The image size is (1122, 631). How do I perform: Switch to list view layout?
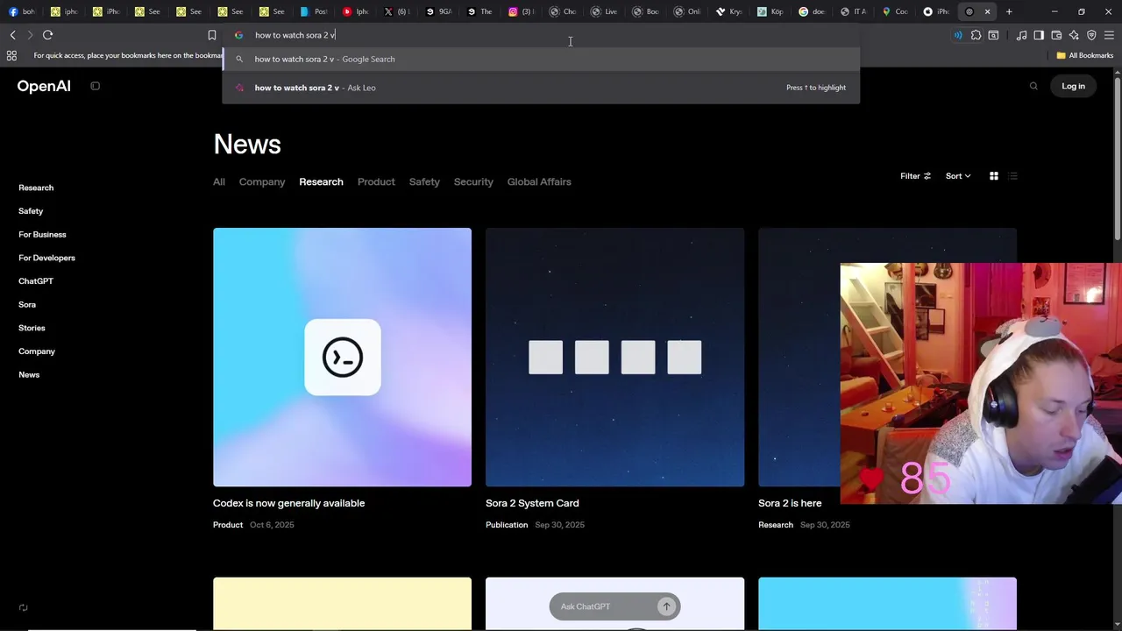(1012, 176)
